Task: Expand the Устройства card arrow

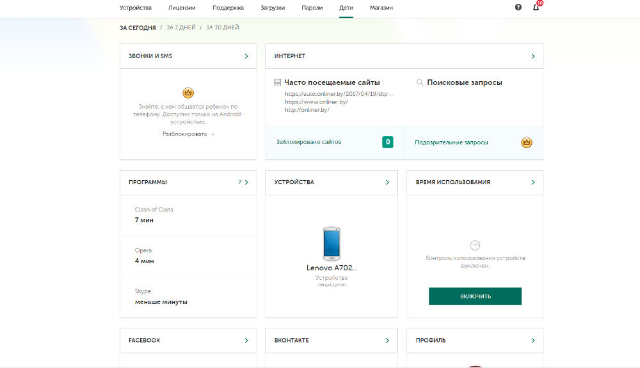Action: [387, 182]
